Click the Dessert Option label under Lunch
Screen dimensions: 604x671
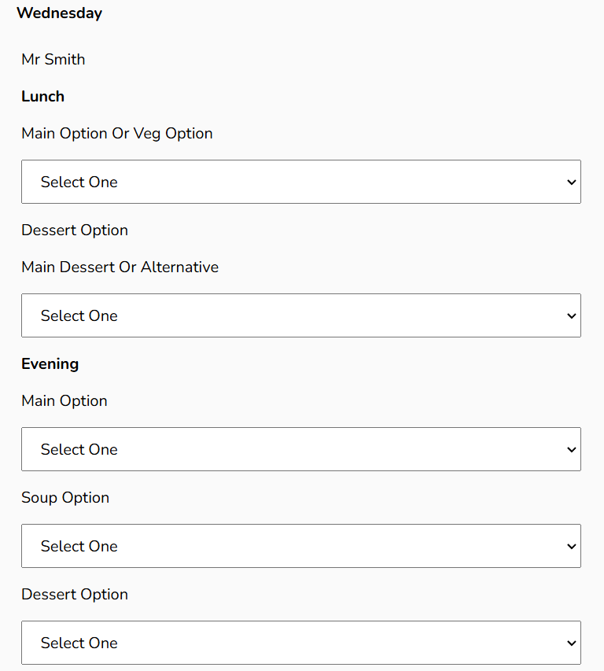[75, 230]
